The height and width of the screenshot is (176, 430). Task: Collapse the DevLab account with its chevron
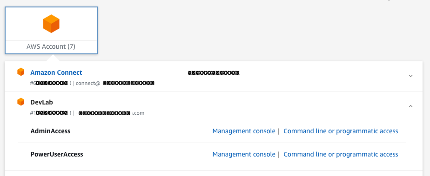pyautogui.click(x=410, y=106)
